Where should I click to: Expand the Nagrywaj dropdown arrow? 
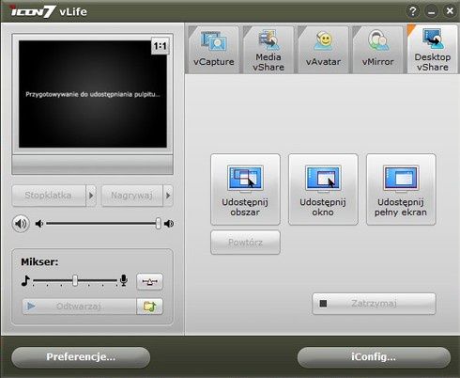click(x=168, y=196)
